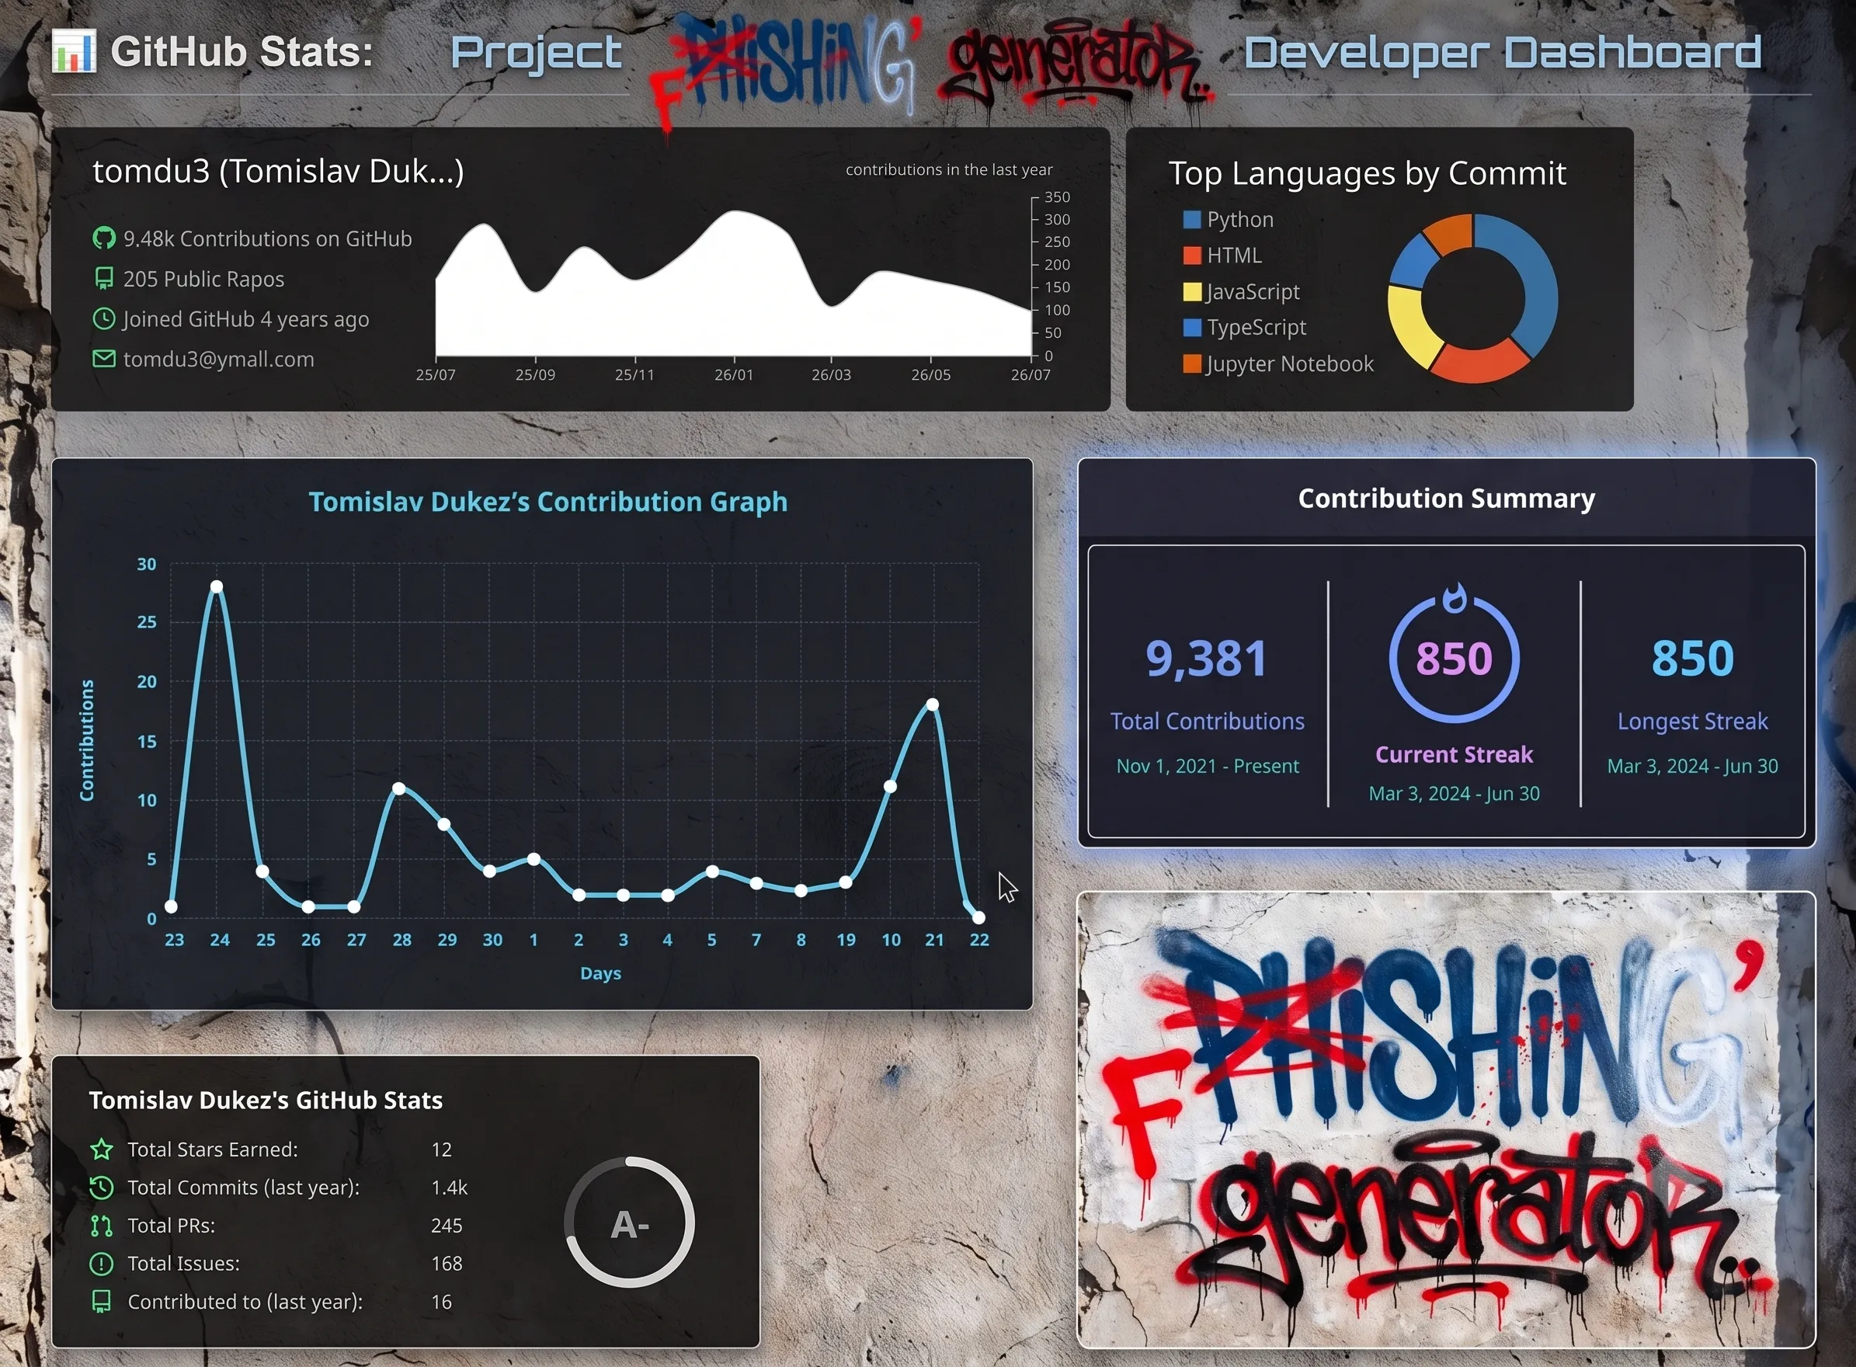Click the bar chart icon beside GitHub Stats

click(x=74, y=50)
